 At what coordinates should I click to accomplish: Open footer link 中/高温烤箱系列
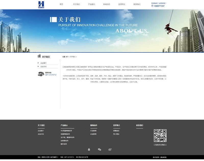pos(66,131)
